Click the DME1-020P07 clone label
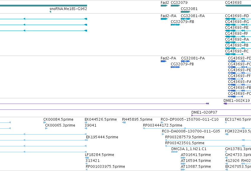Screen dimensions: 251x171 click(x=204, y=112)
